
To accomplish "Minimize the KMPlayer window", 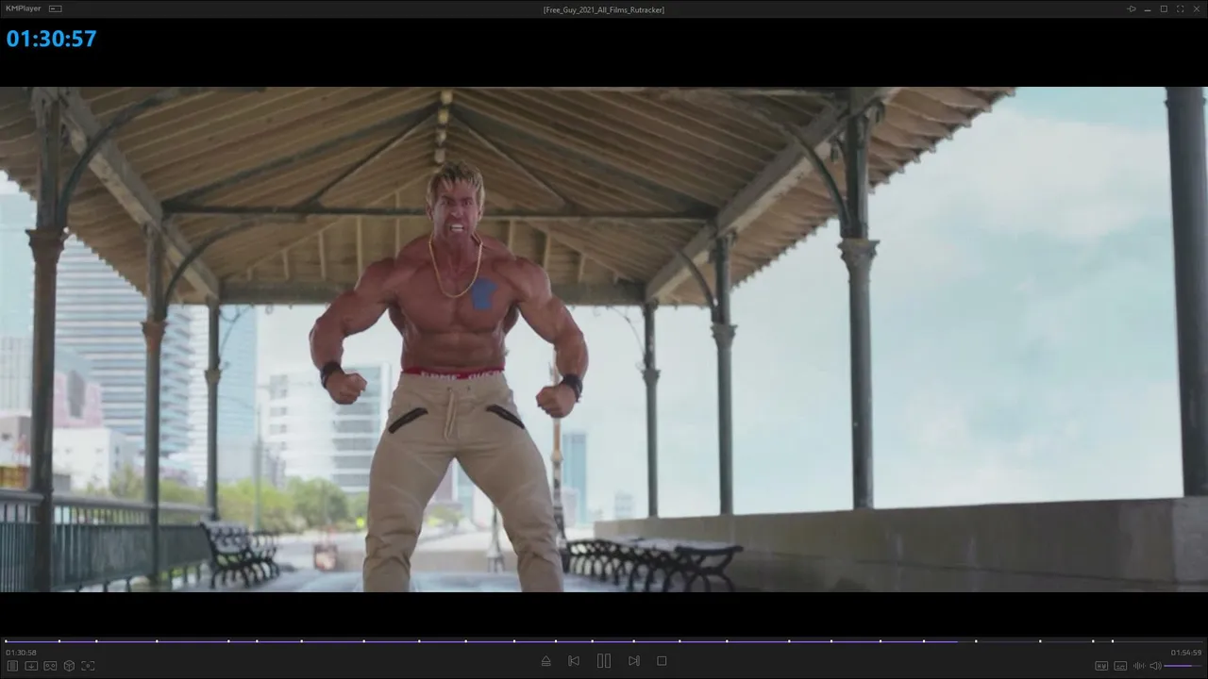I will pos(1148,8).
